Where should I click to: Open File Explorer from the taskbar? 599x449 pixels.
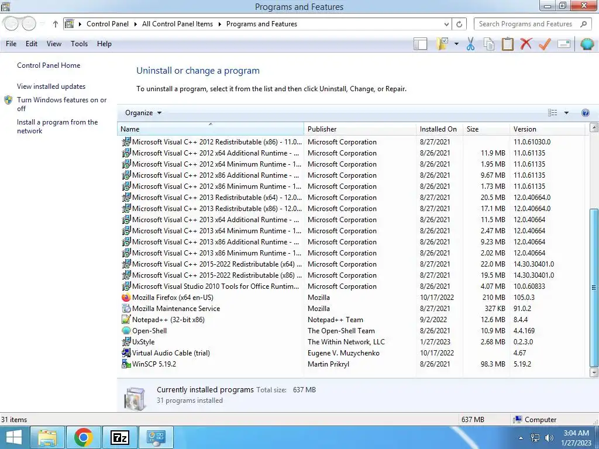pyautogui.click(x=47, y=437)
